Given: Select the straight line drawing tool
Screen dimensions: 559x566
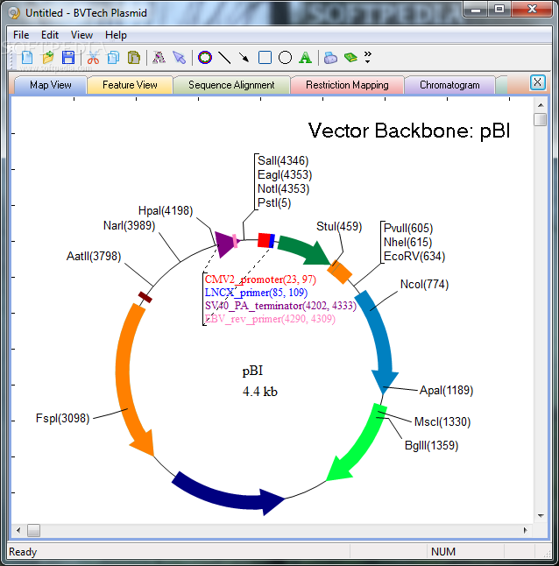Looking at the screenshot, I should coord(224,58).
